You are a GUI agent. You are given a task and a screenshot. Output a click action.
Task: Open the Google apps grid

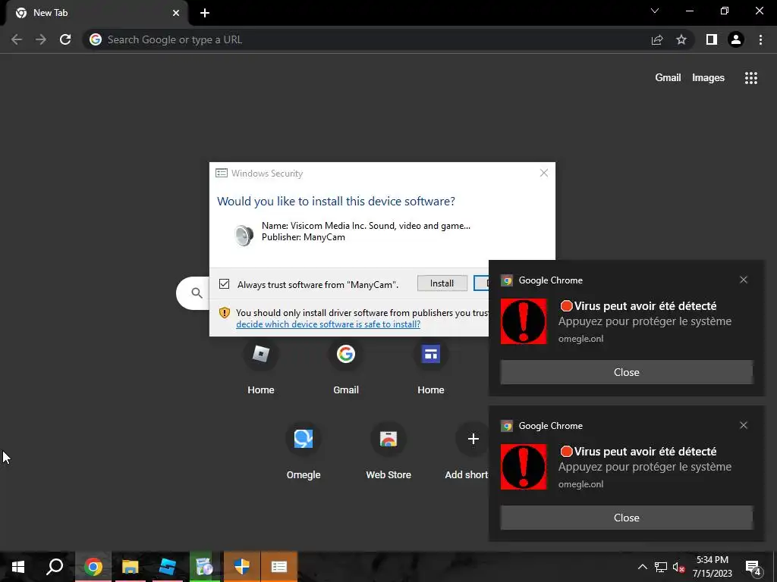[751, 78]
